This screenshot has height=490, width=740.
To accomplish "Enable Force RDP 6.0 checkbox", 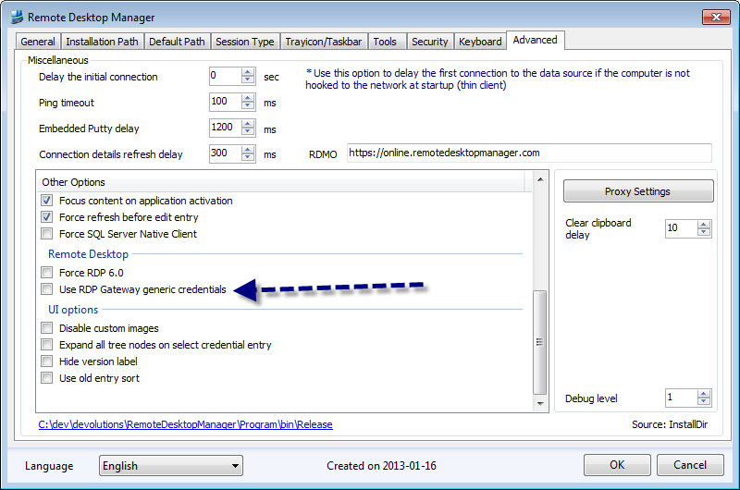I will tap(47, 273).
